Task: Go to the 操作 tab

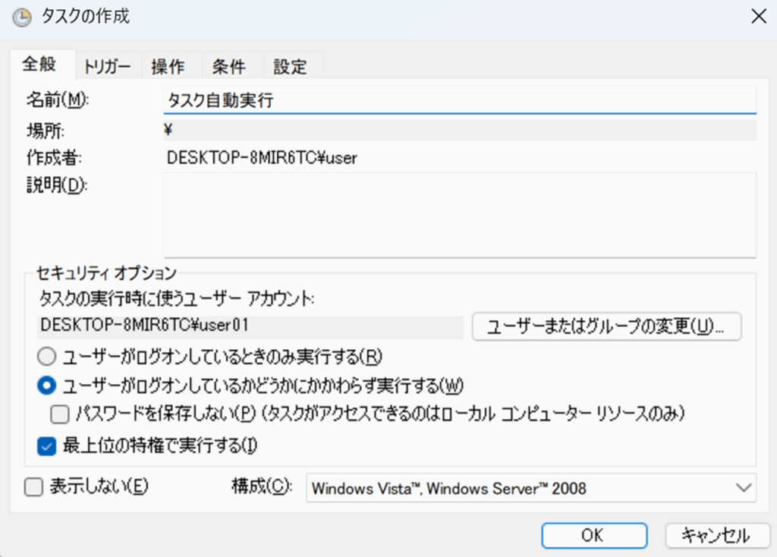Action: click(x=168, y=66)
